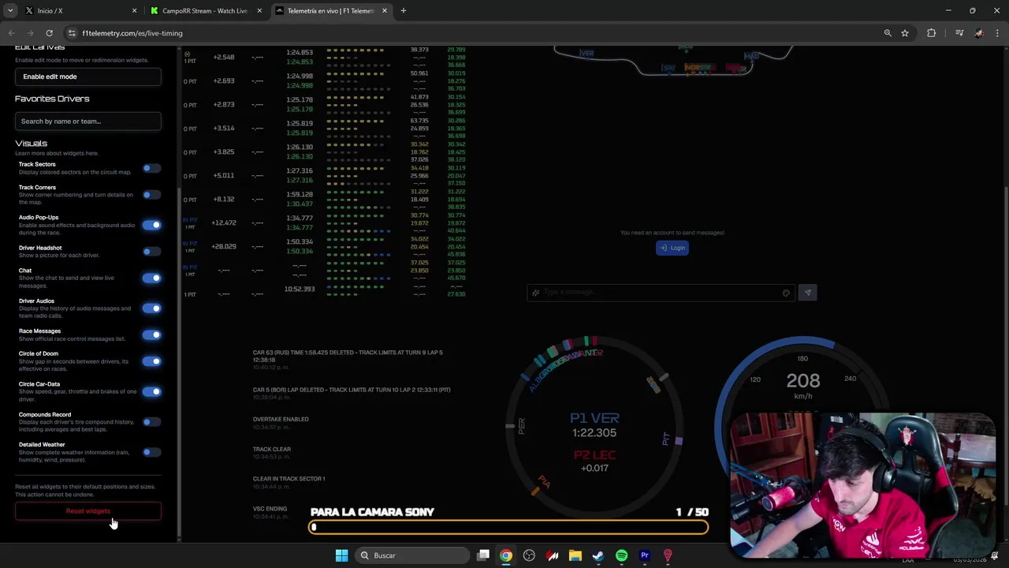Click the poll progress bar under PARA LA CAMARA SONY
1009x568 pixels.
pyautogui.click(x=508, y=527)
